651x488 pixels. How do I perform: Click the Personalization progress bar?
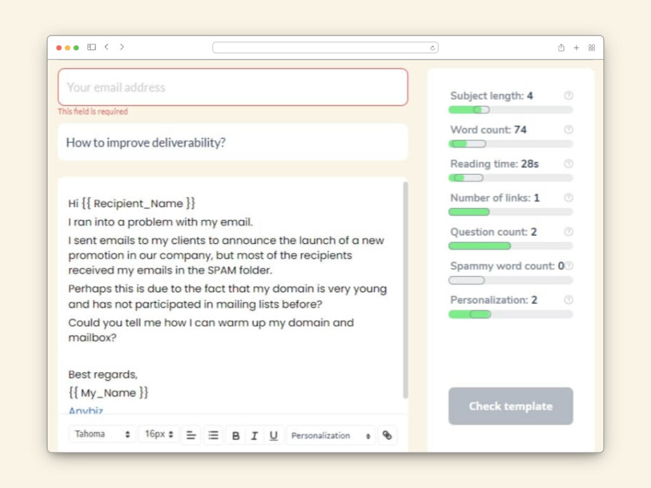511,314
